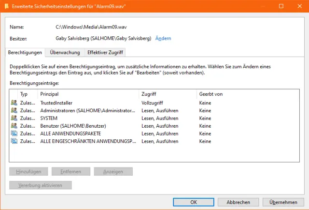The height and width of the screenshot is (210, 309).
Task: Click the Administratoren row user icon
Action: [x=14, y=110]
